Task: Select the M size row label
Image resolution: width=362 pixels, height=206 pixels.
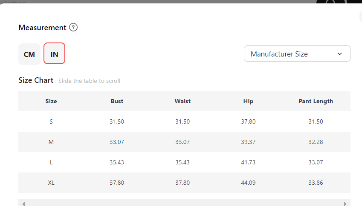Action: [51, 142]
